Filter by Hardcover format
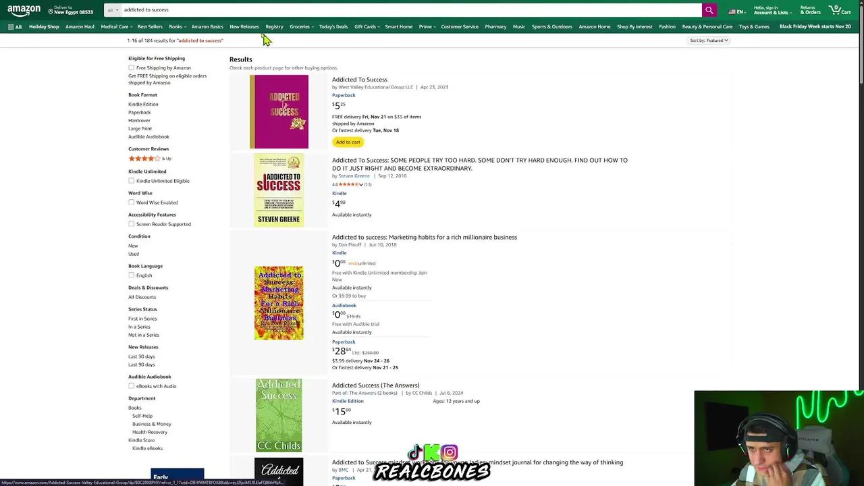 point(139,121)
